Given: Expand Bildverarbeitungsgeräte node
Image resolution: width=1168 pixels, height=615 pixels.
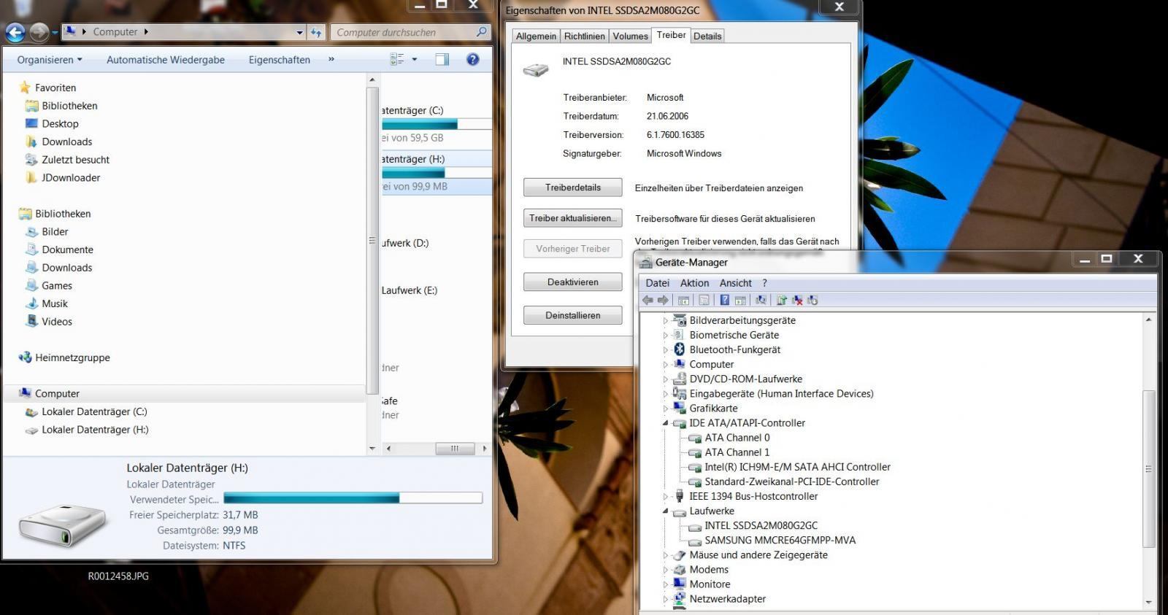Looking at the screenshot, I should (665, 320).
